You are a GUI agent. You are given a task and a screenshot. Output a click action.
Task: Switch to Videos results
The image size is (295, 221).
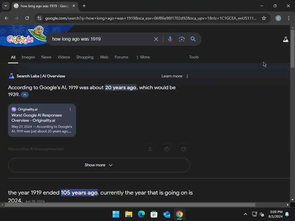[64, 57]
